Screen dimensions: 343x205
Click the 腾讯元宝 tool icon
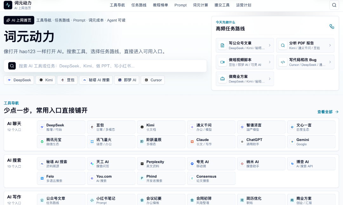(42, 141)
